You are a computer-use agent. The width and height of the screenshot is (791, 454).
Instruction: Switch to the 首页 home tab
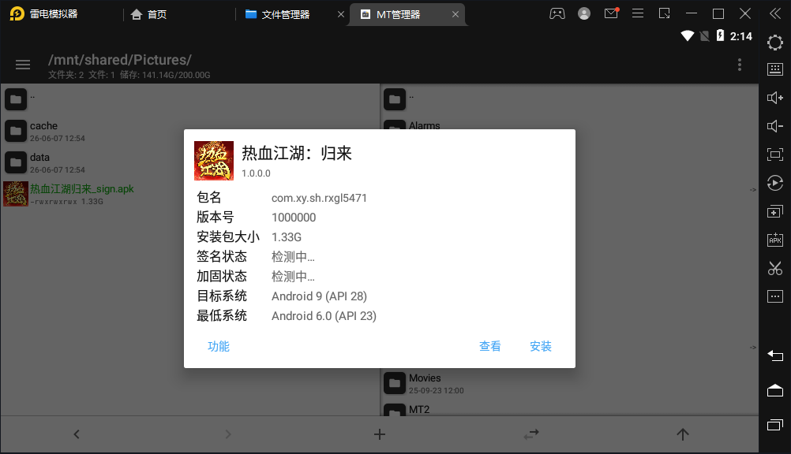point(149,14)
